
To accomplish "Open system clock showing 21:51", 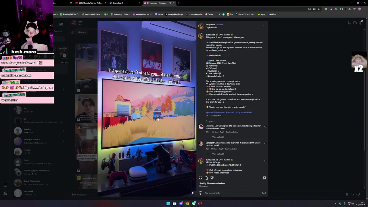I will click(361, 204).
